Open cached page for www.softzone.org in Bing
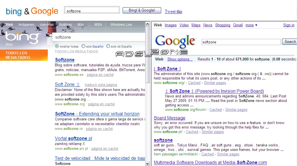 (101, 104)
